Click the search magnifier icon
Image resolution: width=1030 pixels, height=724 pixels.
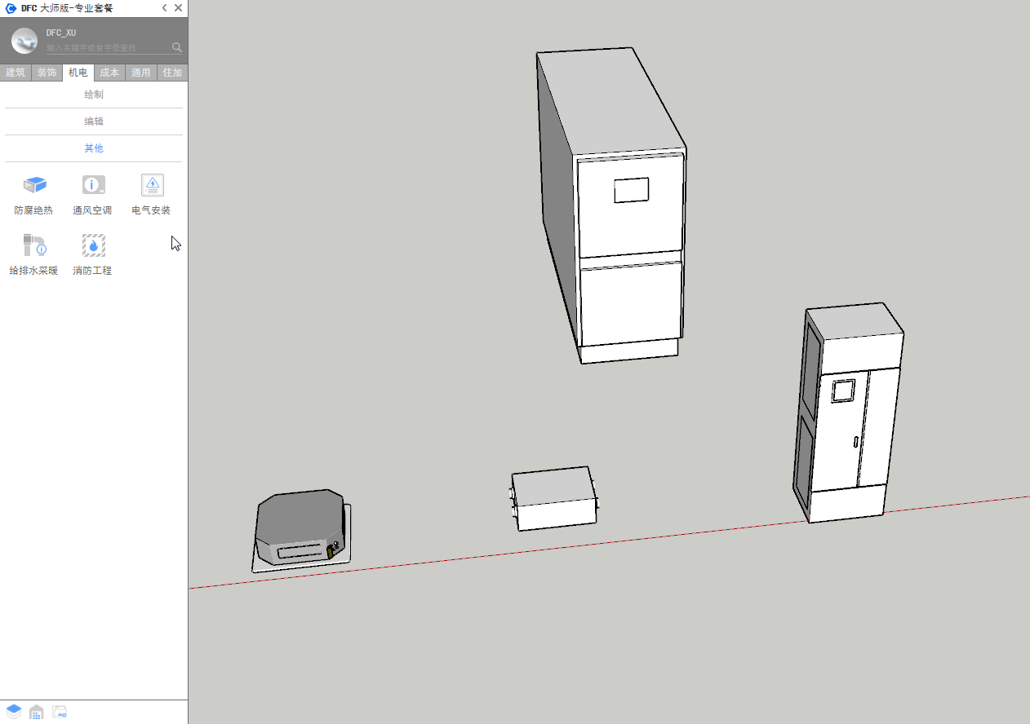pyautogui.click(x=176, y=47)
